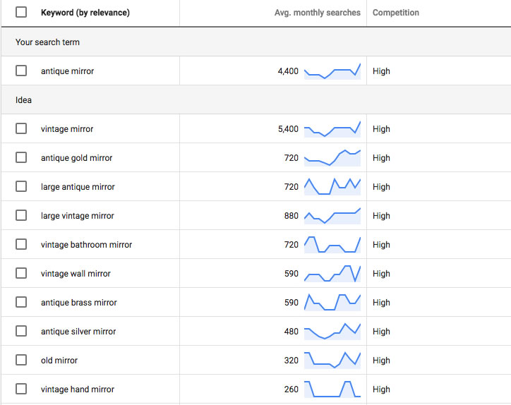Select the antique gold mirror checkbox
This screenshot has width=511, height=405.
click(21, 158)
